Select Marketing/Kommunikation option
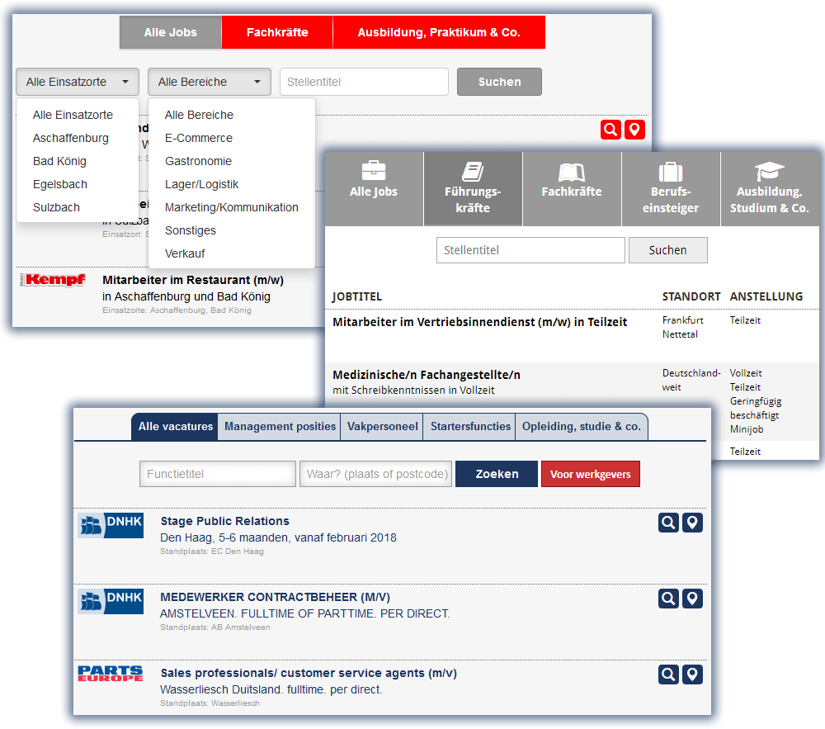The height and width of the screenshot is (729, 825). pyautogui.click(x=232, y=207)
